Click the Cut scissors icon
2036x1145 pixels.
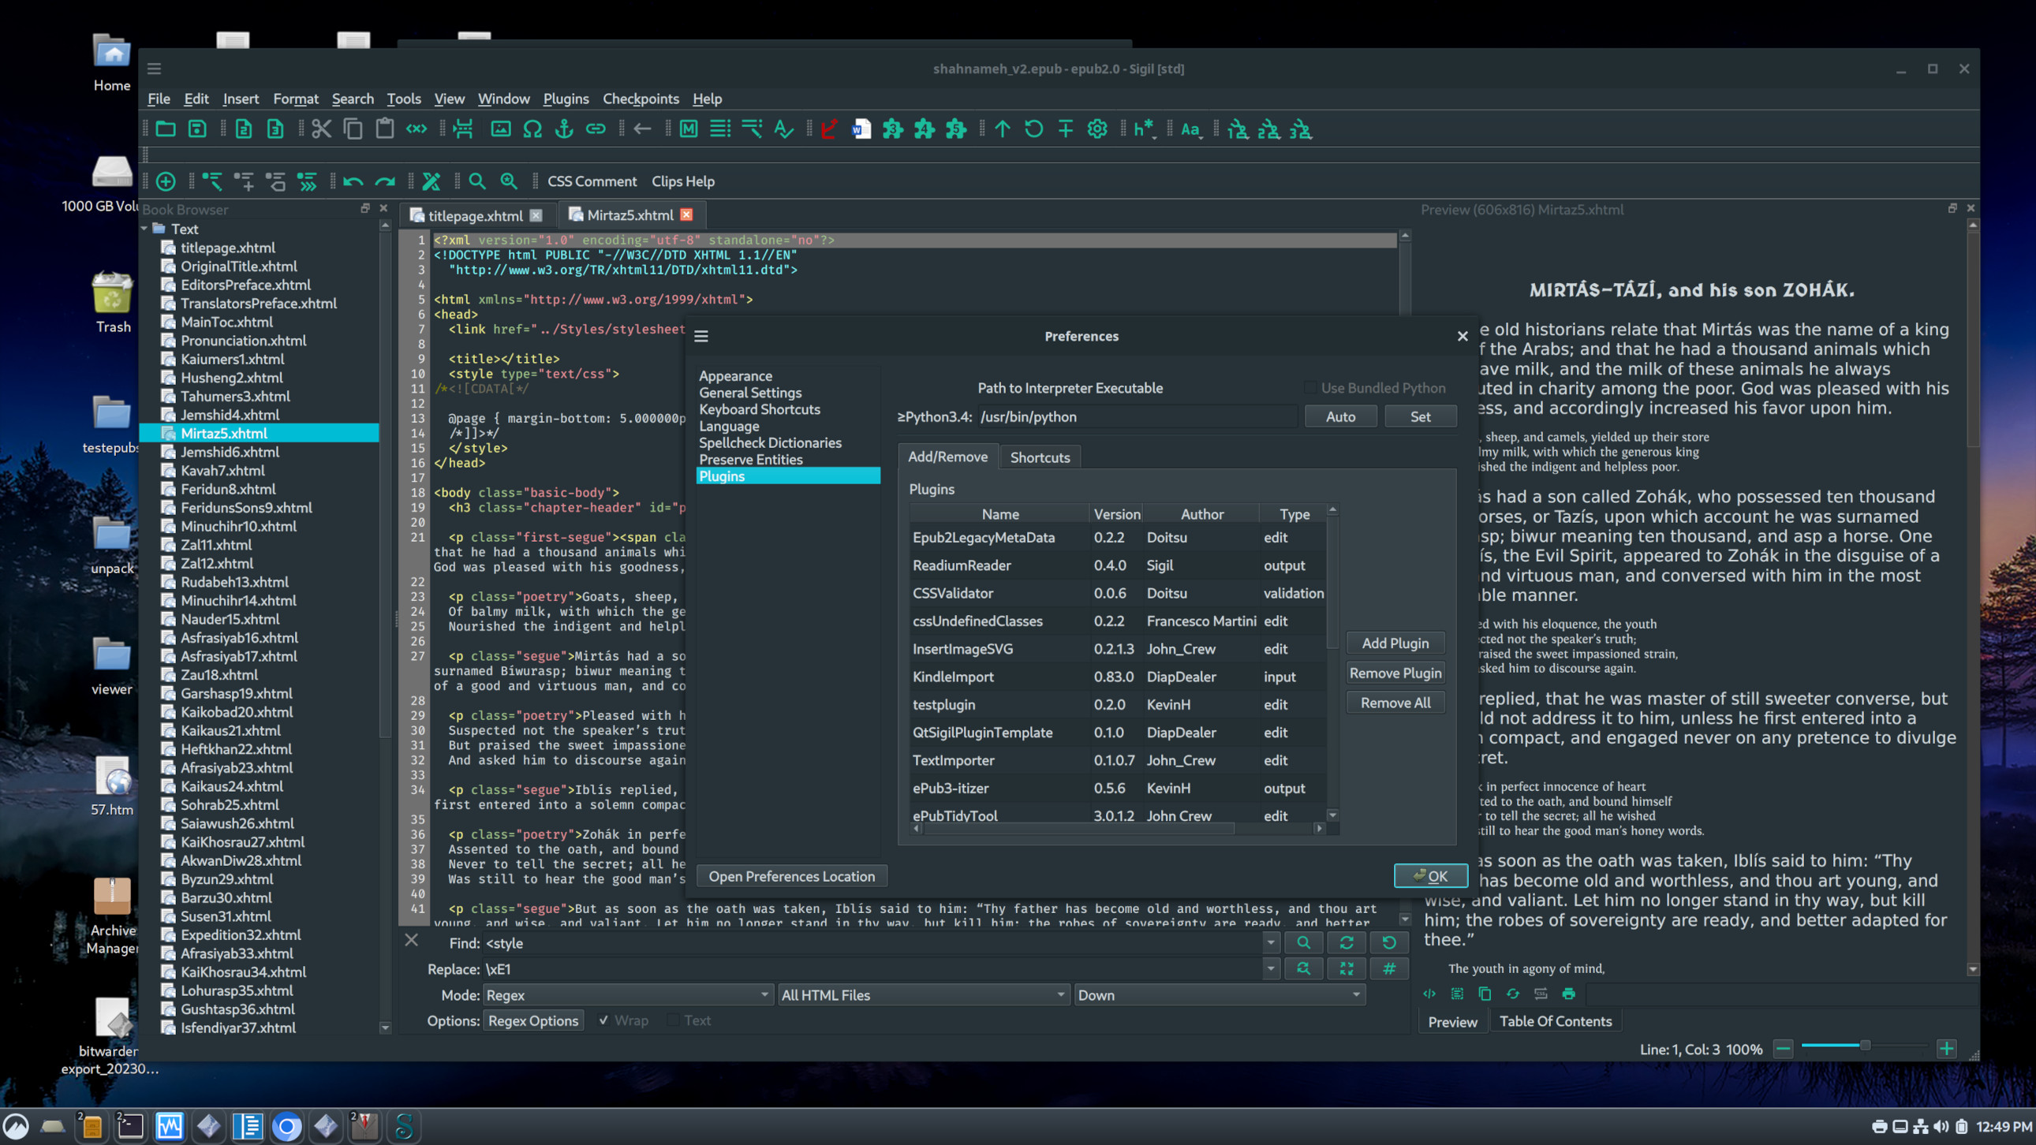tap(321, 129)
